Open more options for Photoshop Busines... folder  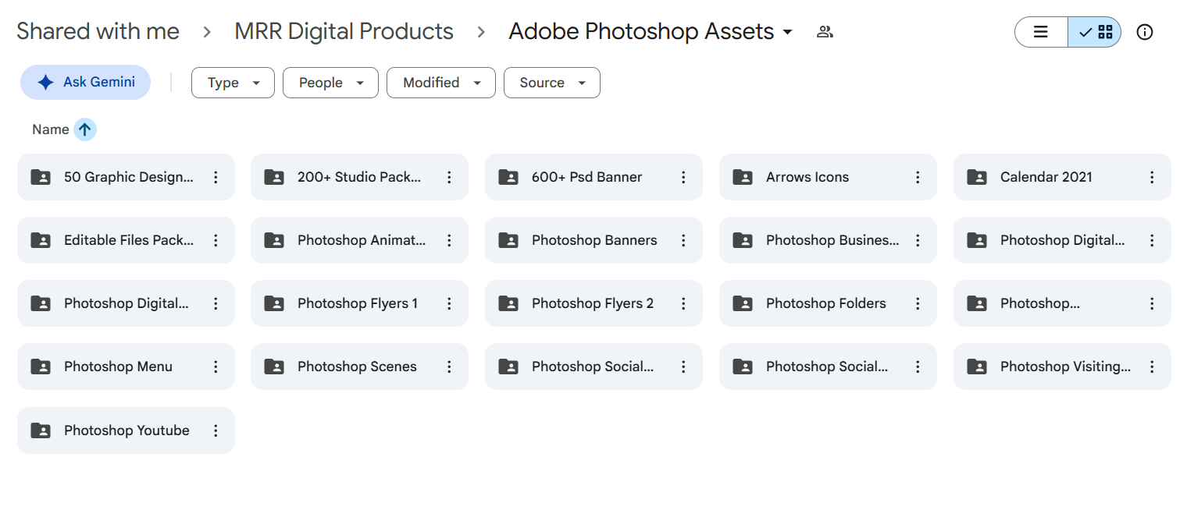918,240
